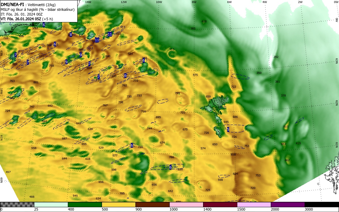The height and width of the screenshot is (212, 339).
Task: Click the 'DMI/NEA-FI' title text
Action: click(x=12, y=5)
